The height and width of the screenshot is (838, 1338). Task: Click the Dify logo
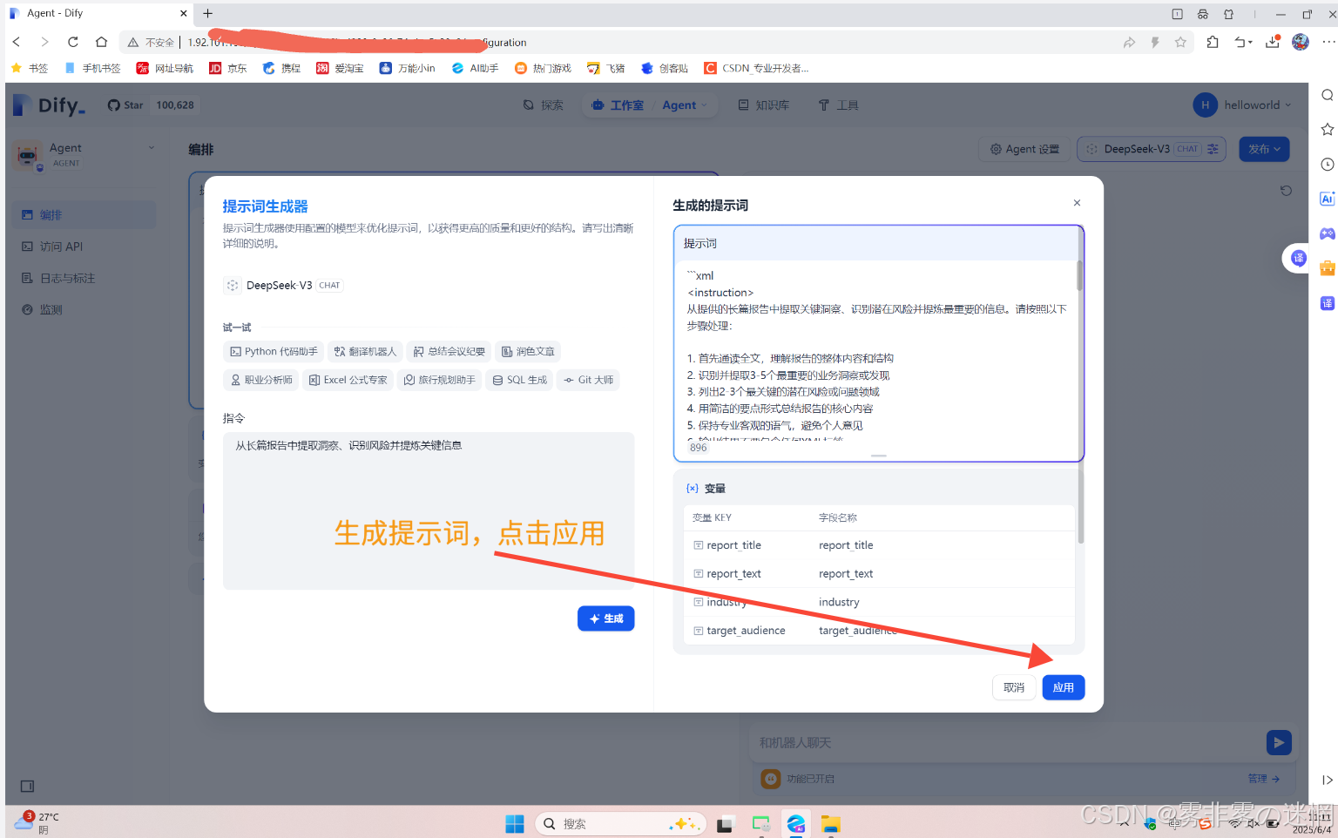(x=49, y=105)
